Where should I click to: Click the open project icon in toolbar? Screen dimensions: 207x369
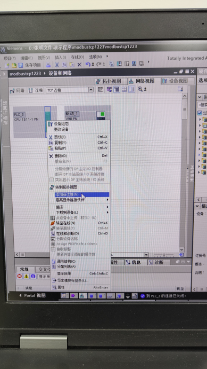14,65
